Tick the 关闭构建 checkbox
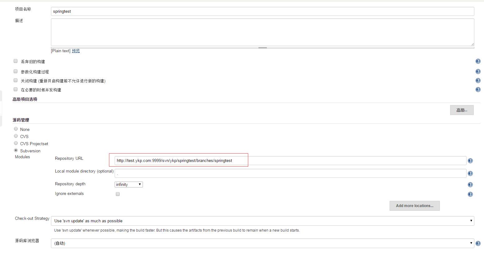 [16, 80]
